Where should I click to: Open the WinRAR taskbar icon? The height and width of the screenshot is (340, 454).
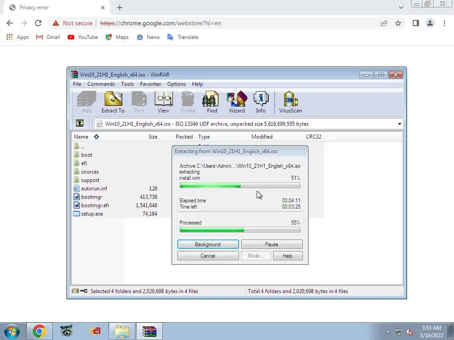click(x=149, y=331)
